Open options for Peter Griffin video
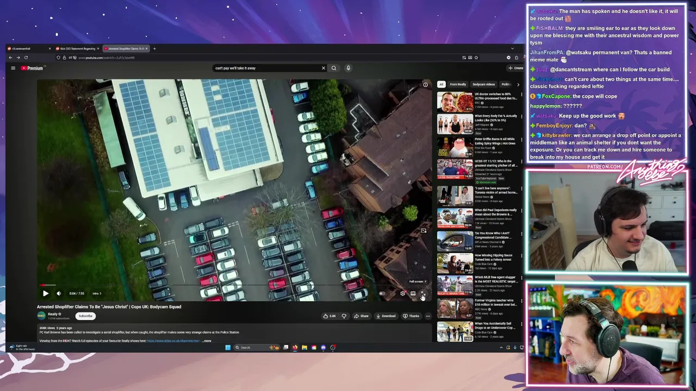Image resolution: width=696 pixels, height=391 pixels. coord(520,140)
